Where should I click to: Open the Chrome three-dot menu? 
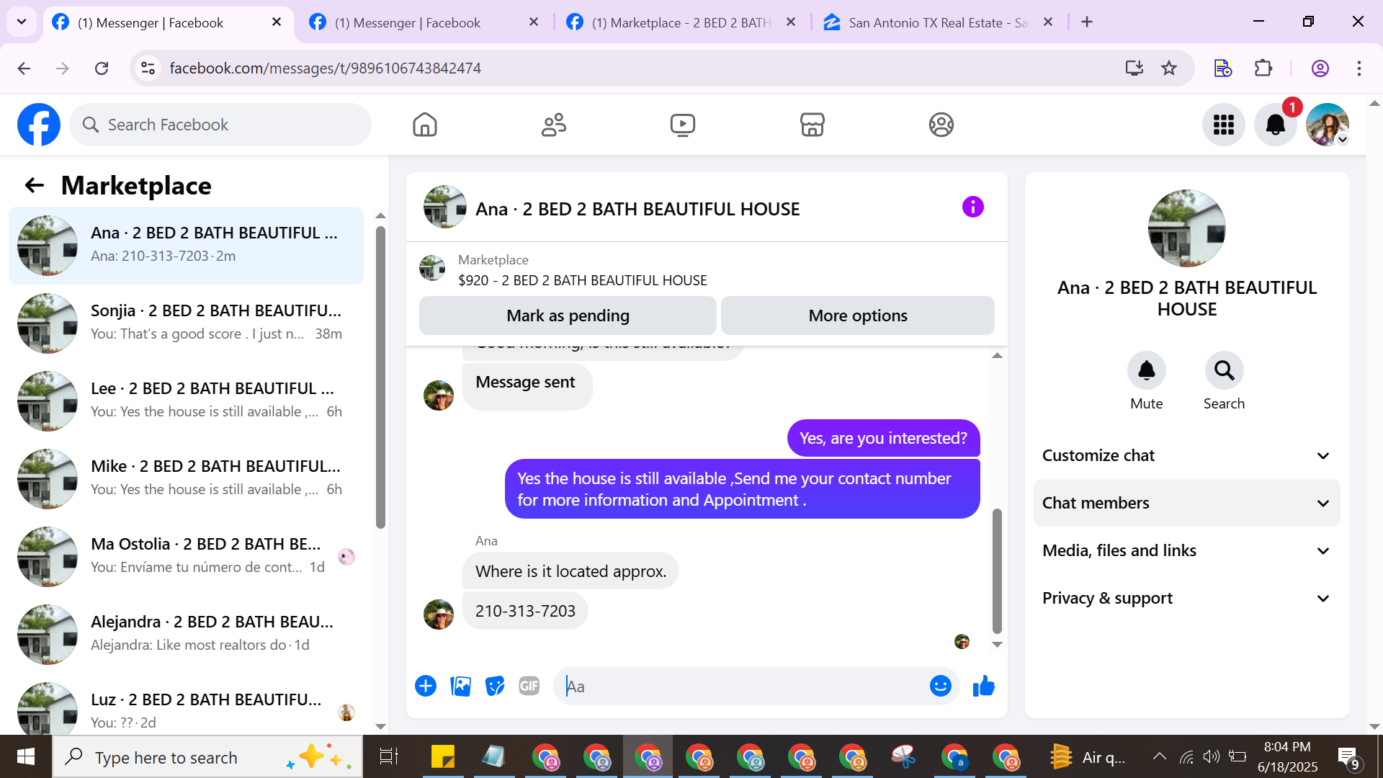(1359, 68)
